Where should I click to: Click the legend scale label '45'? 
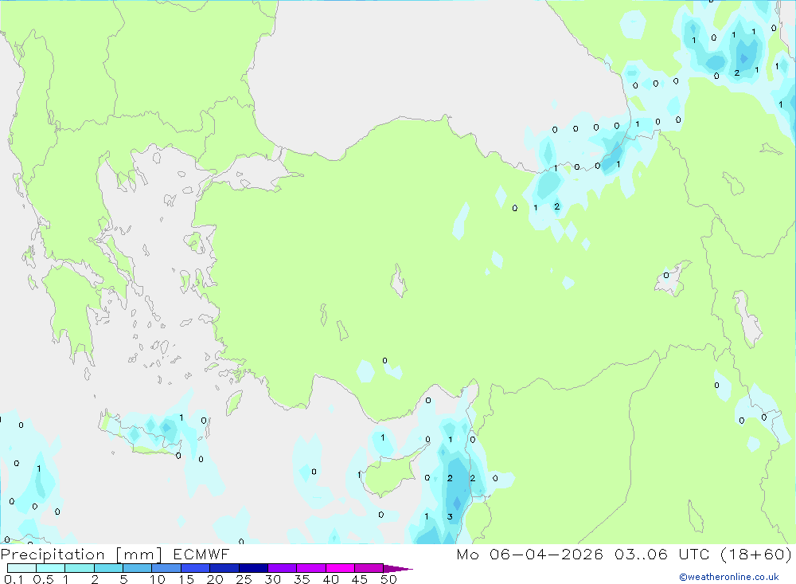coord(360,579)
